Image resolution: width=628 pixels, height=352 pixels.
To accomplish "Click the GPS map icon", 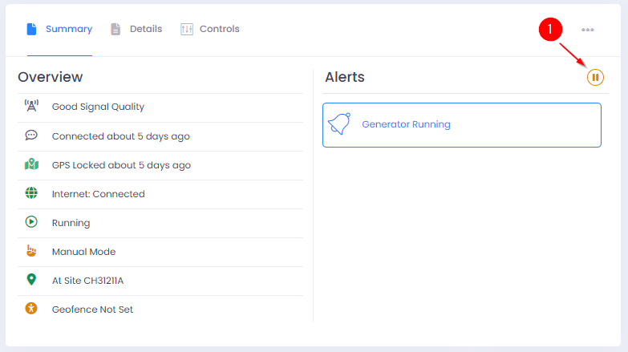I will point(31,164).
